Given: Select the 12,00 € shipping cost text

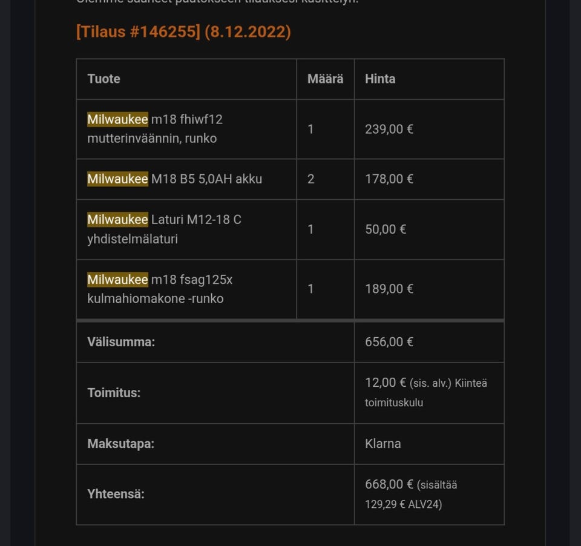Looking at the screenshot, I should [385, 383].
